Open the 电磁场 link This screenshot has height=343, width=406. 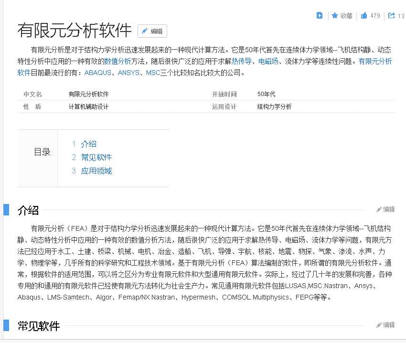pyautogui.click(x=268, y=61)
